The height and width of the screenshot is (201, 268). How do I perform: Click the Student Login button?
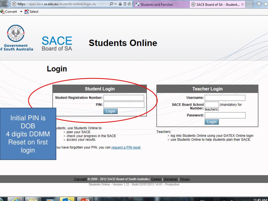[x=110, y=111]
